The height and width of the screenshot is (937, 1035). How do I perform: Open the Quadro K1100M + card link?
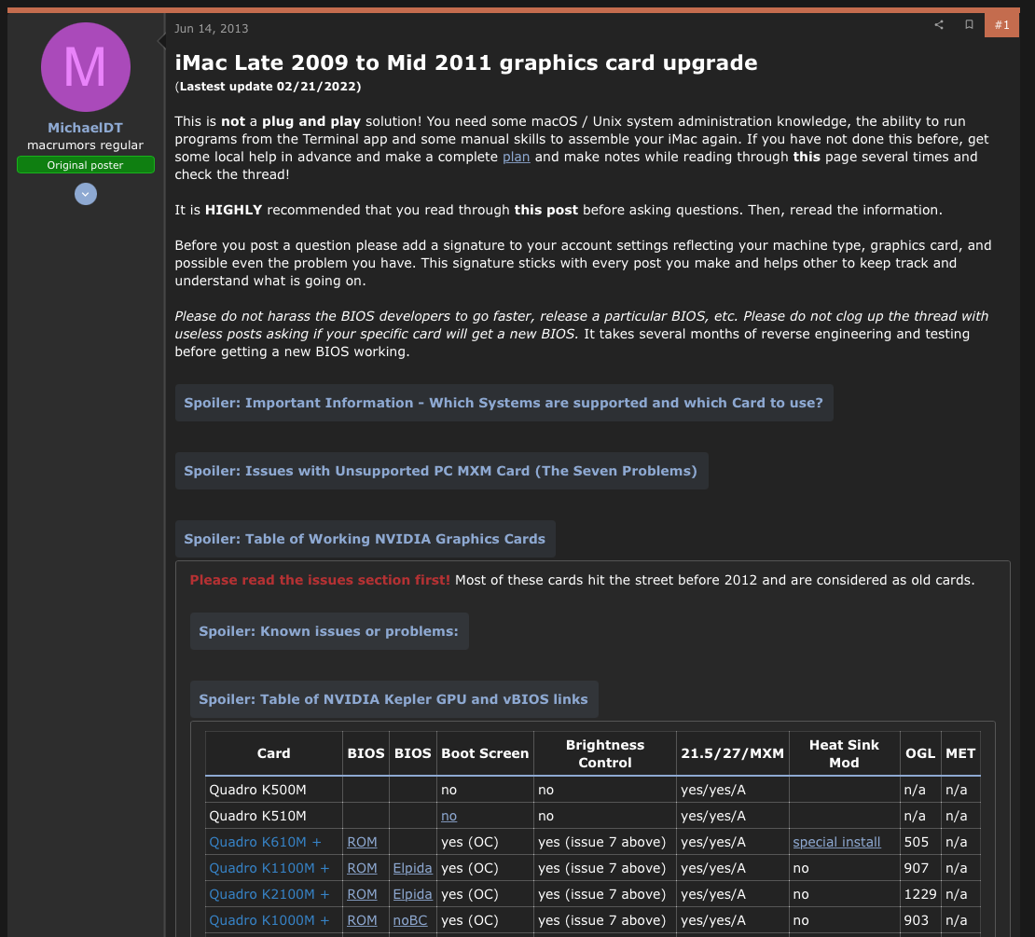(269, 868)
